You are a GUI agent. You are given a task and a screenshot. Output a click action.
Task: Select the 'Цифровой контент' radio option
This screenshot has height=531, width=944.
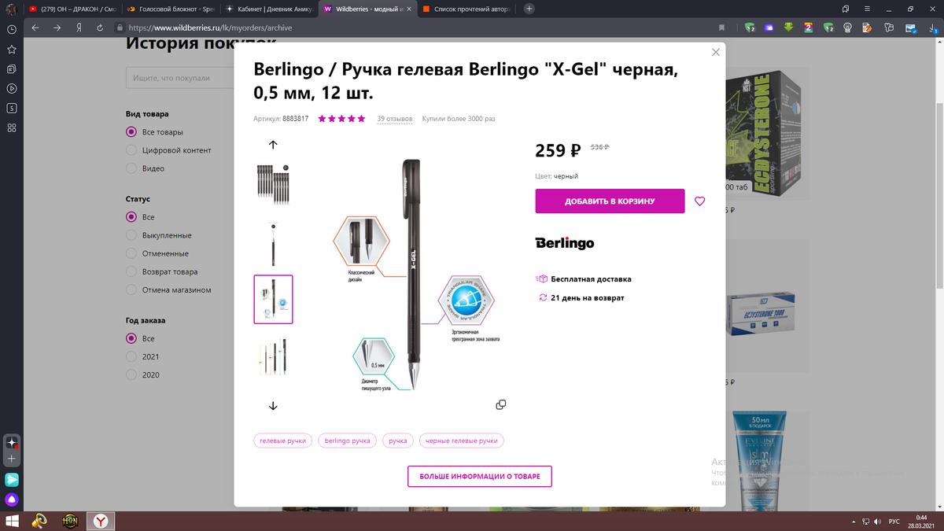[132, 150]
